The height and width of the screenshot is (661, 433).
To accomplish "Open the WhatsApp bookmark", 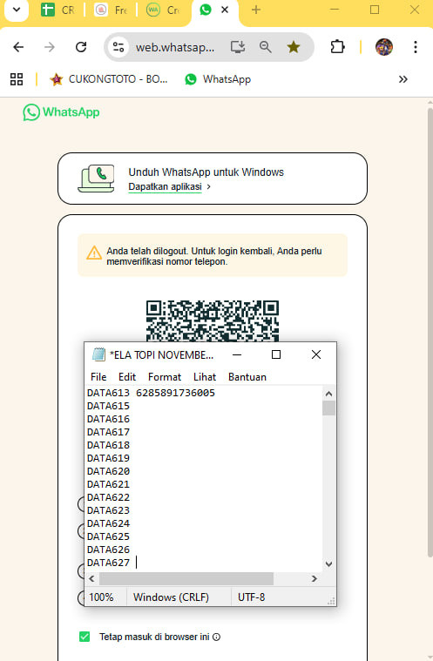I will 218,79.
